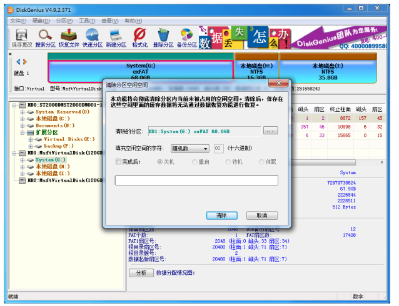Click the HD2 MsftVirtualDisk disk icon in tree

point(23,180)
